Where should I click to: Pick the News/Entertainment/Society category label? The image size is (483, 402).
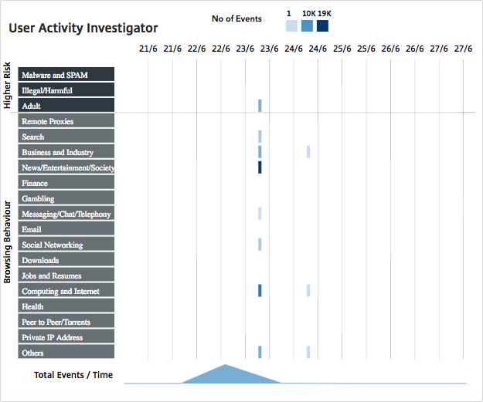[66, 167]
